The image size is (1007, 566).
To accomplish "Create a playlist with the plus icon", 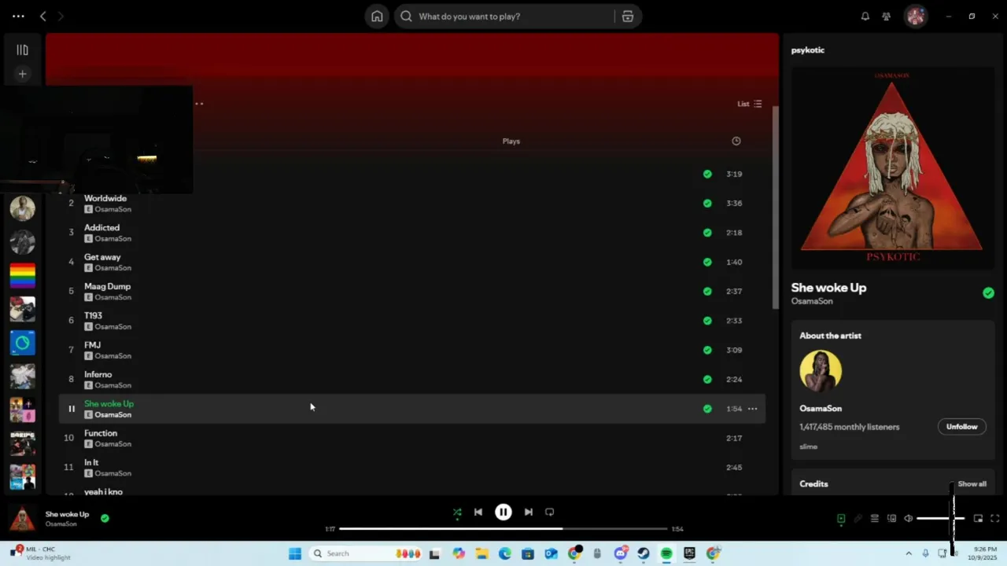I will (22, 74).
